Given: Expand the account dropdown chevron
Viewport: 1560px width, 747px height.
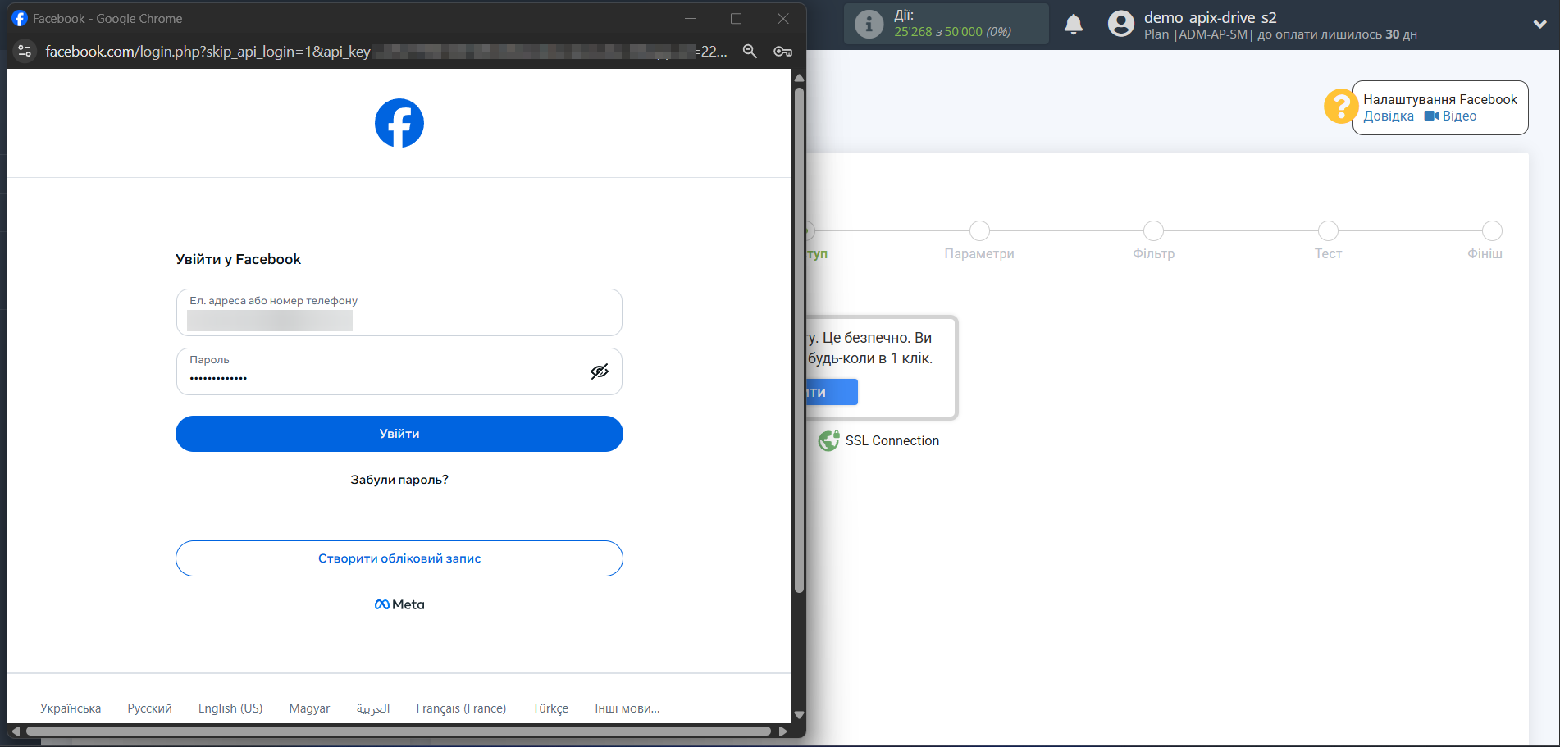Looking at the screenshot, I should click(x=1539, y=25).
